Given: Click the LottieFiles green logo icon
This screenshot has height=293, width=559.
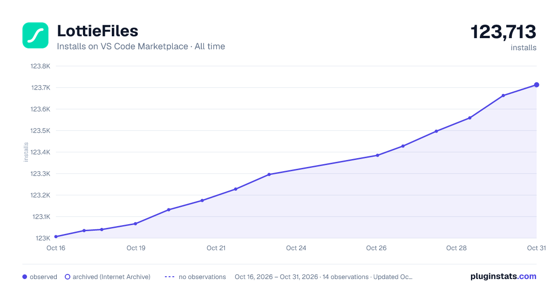Looking at the screenshot, I should [x=35, y=35].
